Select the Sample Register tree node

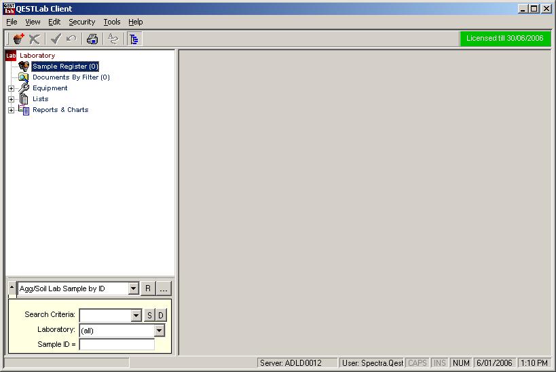65,67
